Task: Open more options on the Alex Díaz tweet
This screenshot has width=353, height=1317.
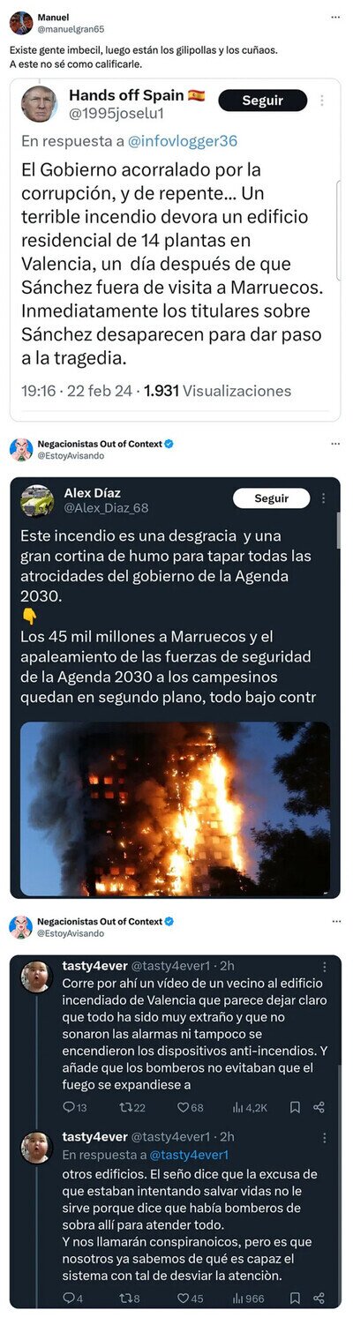Action: [325, 498]
